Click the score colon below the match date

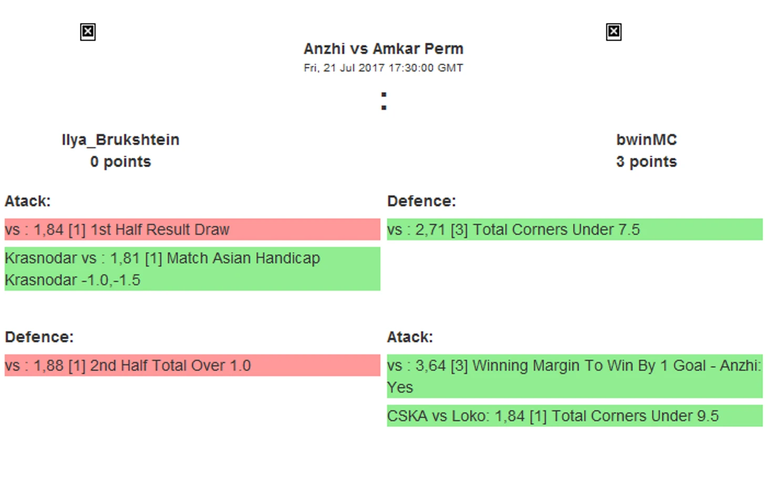[384, 101]
